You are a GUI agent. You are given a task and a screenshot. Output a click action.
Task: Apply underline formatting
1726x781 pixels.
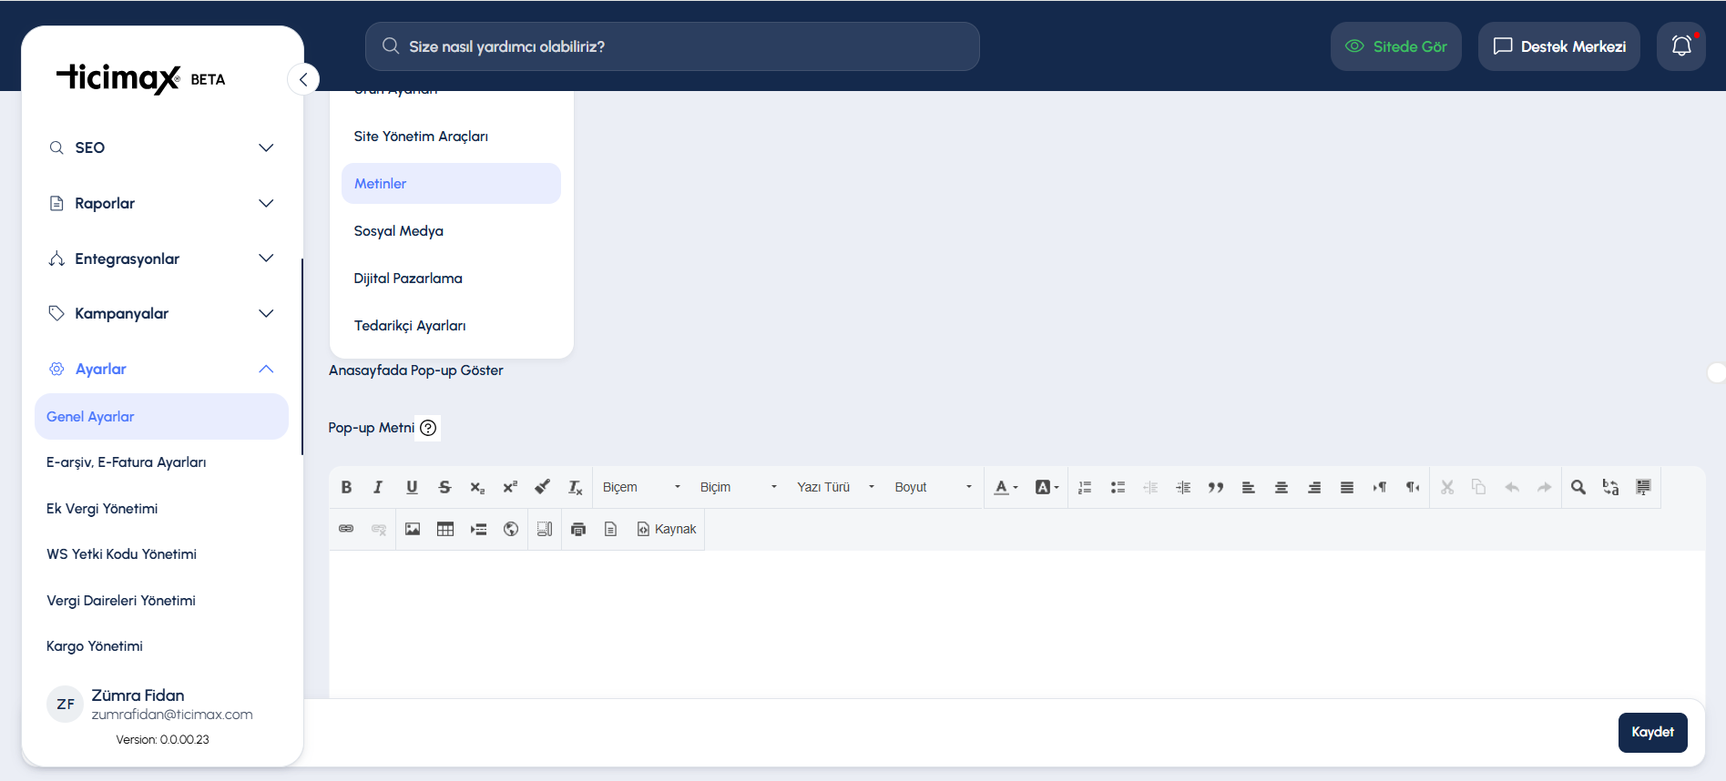pos(412,487)
